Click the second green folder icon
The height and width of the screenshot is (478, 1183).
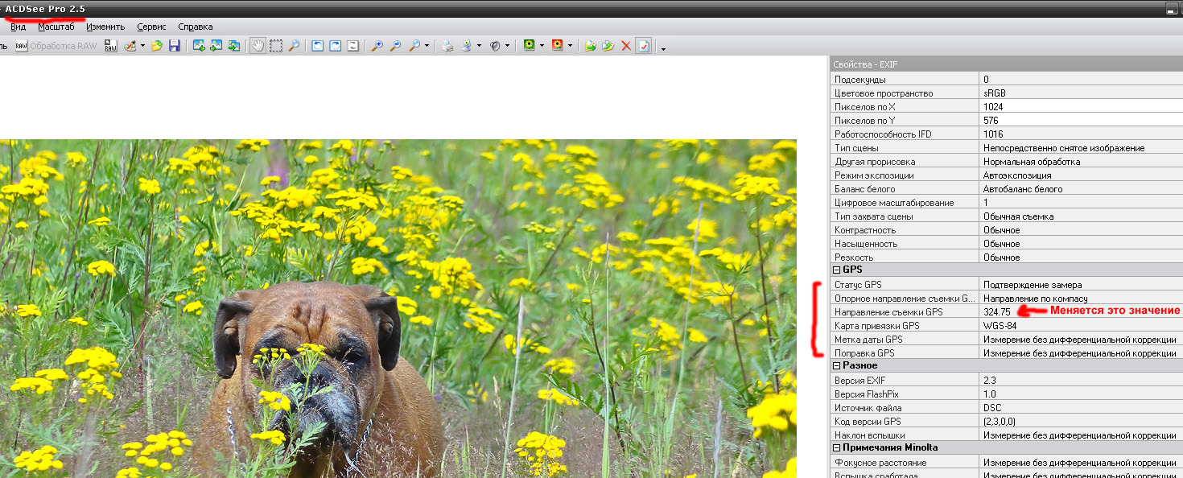coord(608,46)
